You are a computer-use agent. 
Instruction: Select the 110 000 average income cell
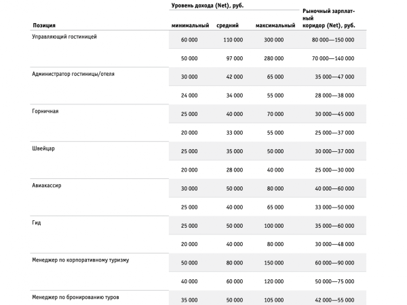click(x=233, y=41)
